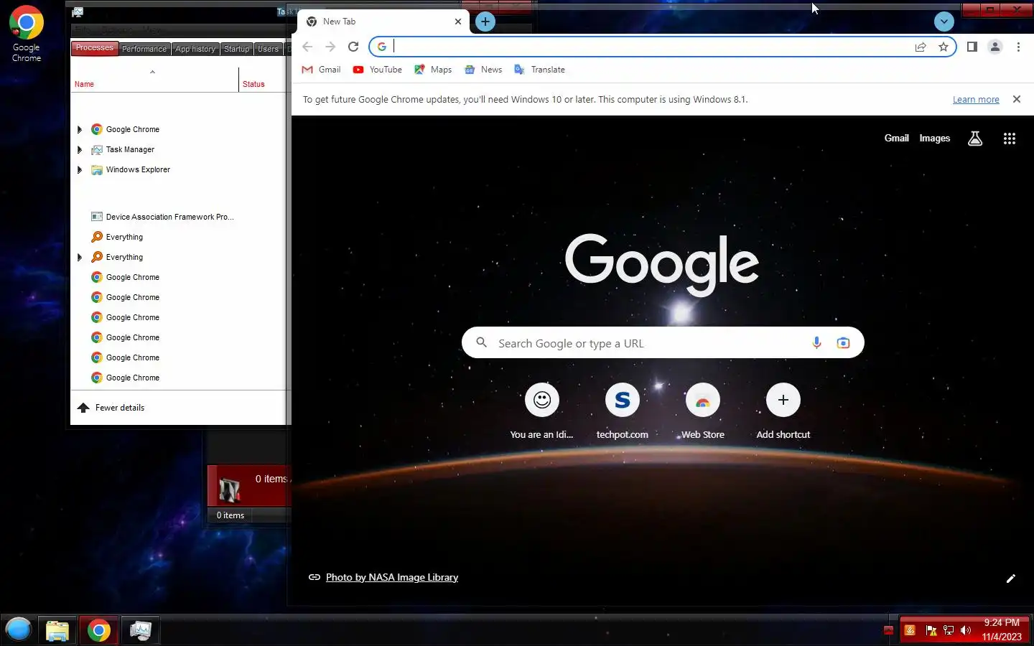The image size is (1034, 646).
Task: Show hidden tray icons arrow
Action: click(x=888, y=630)
